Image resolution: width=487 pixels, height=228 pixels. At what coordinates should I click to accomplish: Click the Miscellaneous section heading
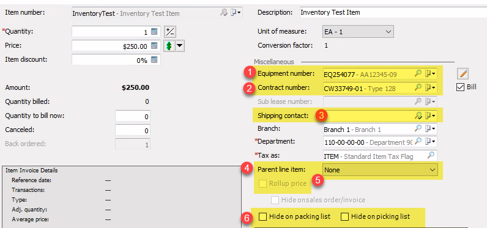pyautogui.click(x=274, y=62)
